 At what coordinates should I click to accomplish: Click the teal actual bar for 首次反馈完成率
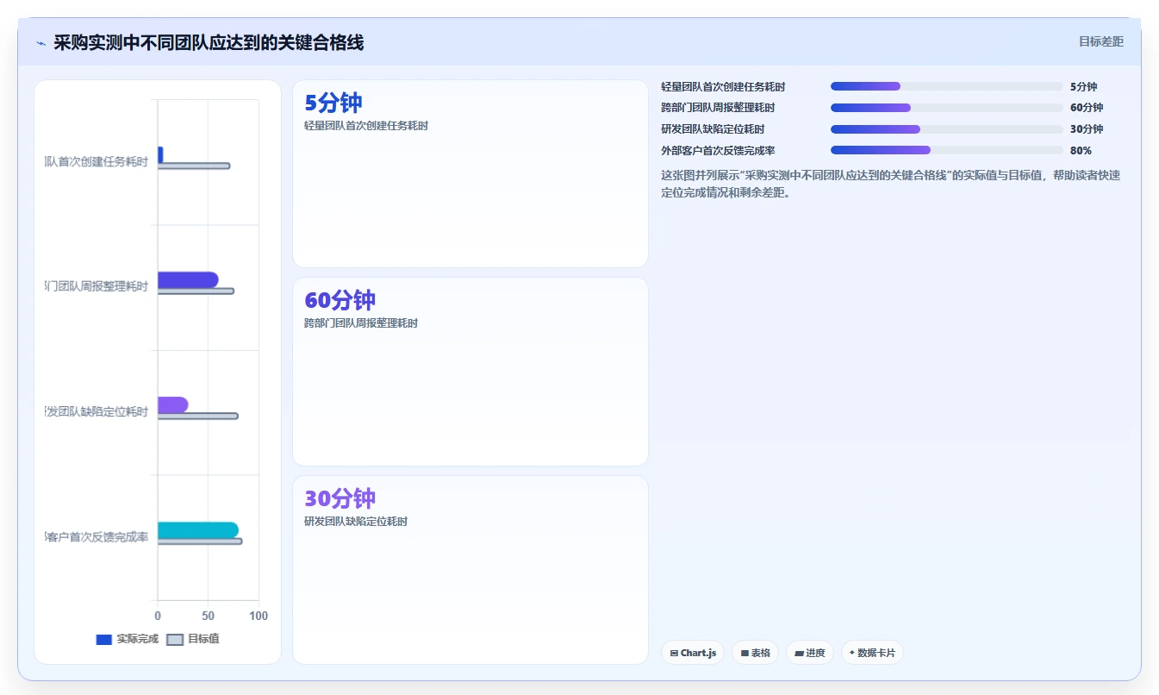[198, 529]
